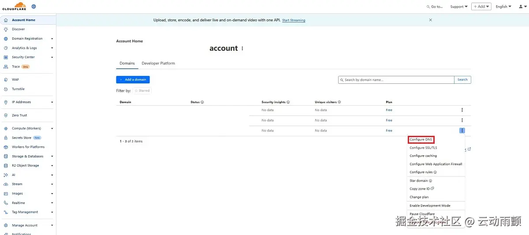Expand Tag Management sidebar section
The width and height of the screenshot is (529, 235).
(x=52, y=212)
